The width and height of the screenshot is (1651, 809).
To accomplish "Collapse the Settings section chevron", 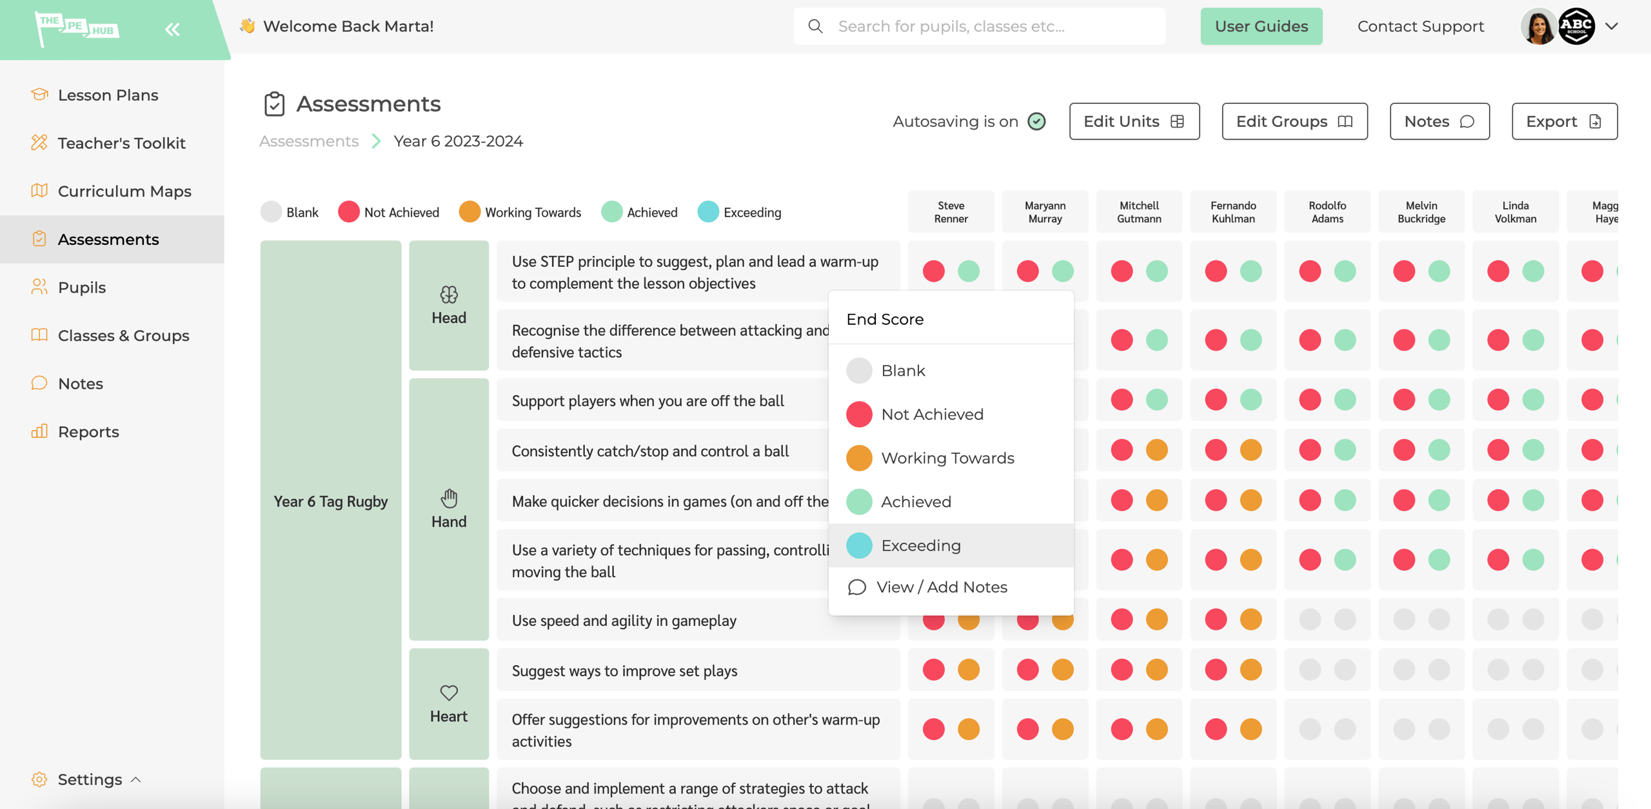I will [x=136, y=779].
